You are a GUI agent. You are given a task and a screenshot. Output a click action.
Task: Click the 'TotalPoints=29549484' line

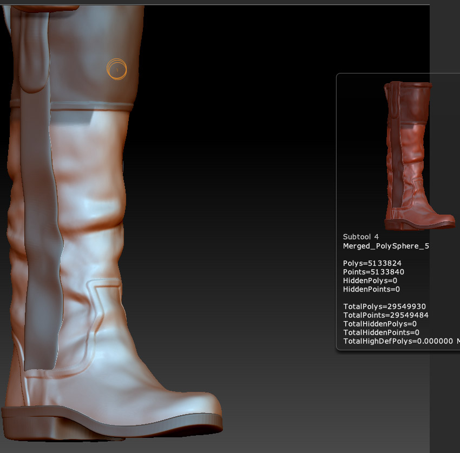click(386, 315)
